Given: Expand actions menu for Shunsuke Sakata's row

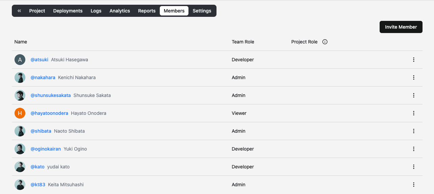Looking at the screenshot, I should pyautogui.click(x=413, y=95).
